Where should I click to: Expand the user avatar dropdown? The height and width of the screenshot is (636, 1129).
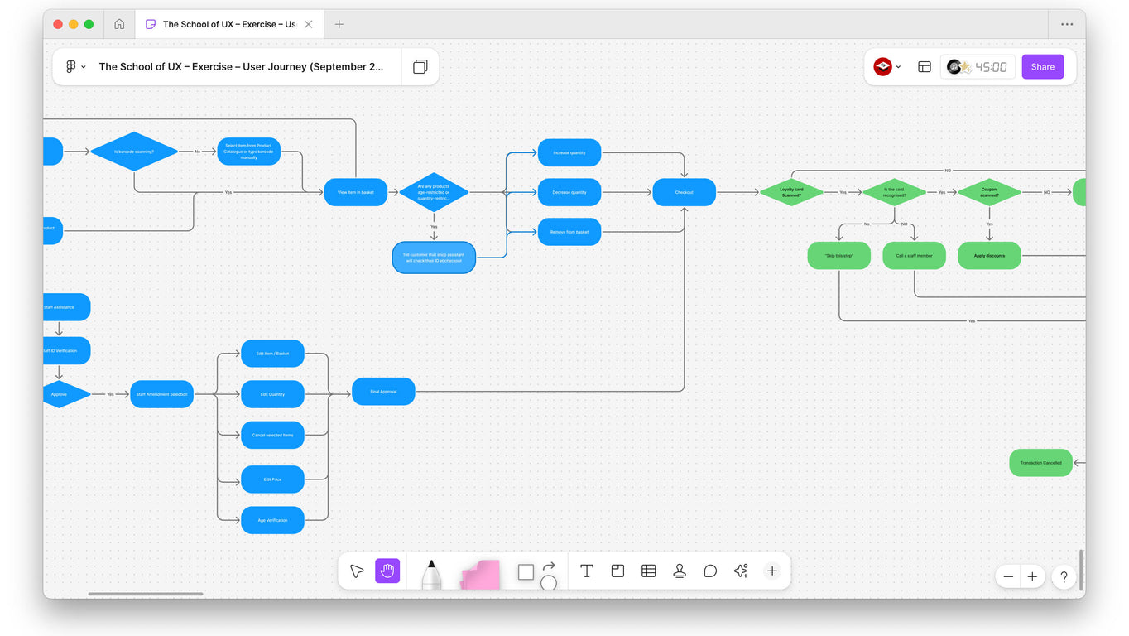coord(888,67)
